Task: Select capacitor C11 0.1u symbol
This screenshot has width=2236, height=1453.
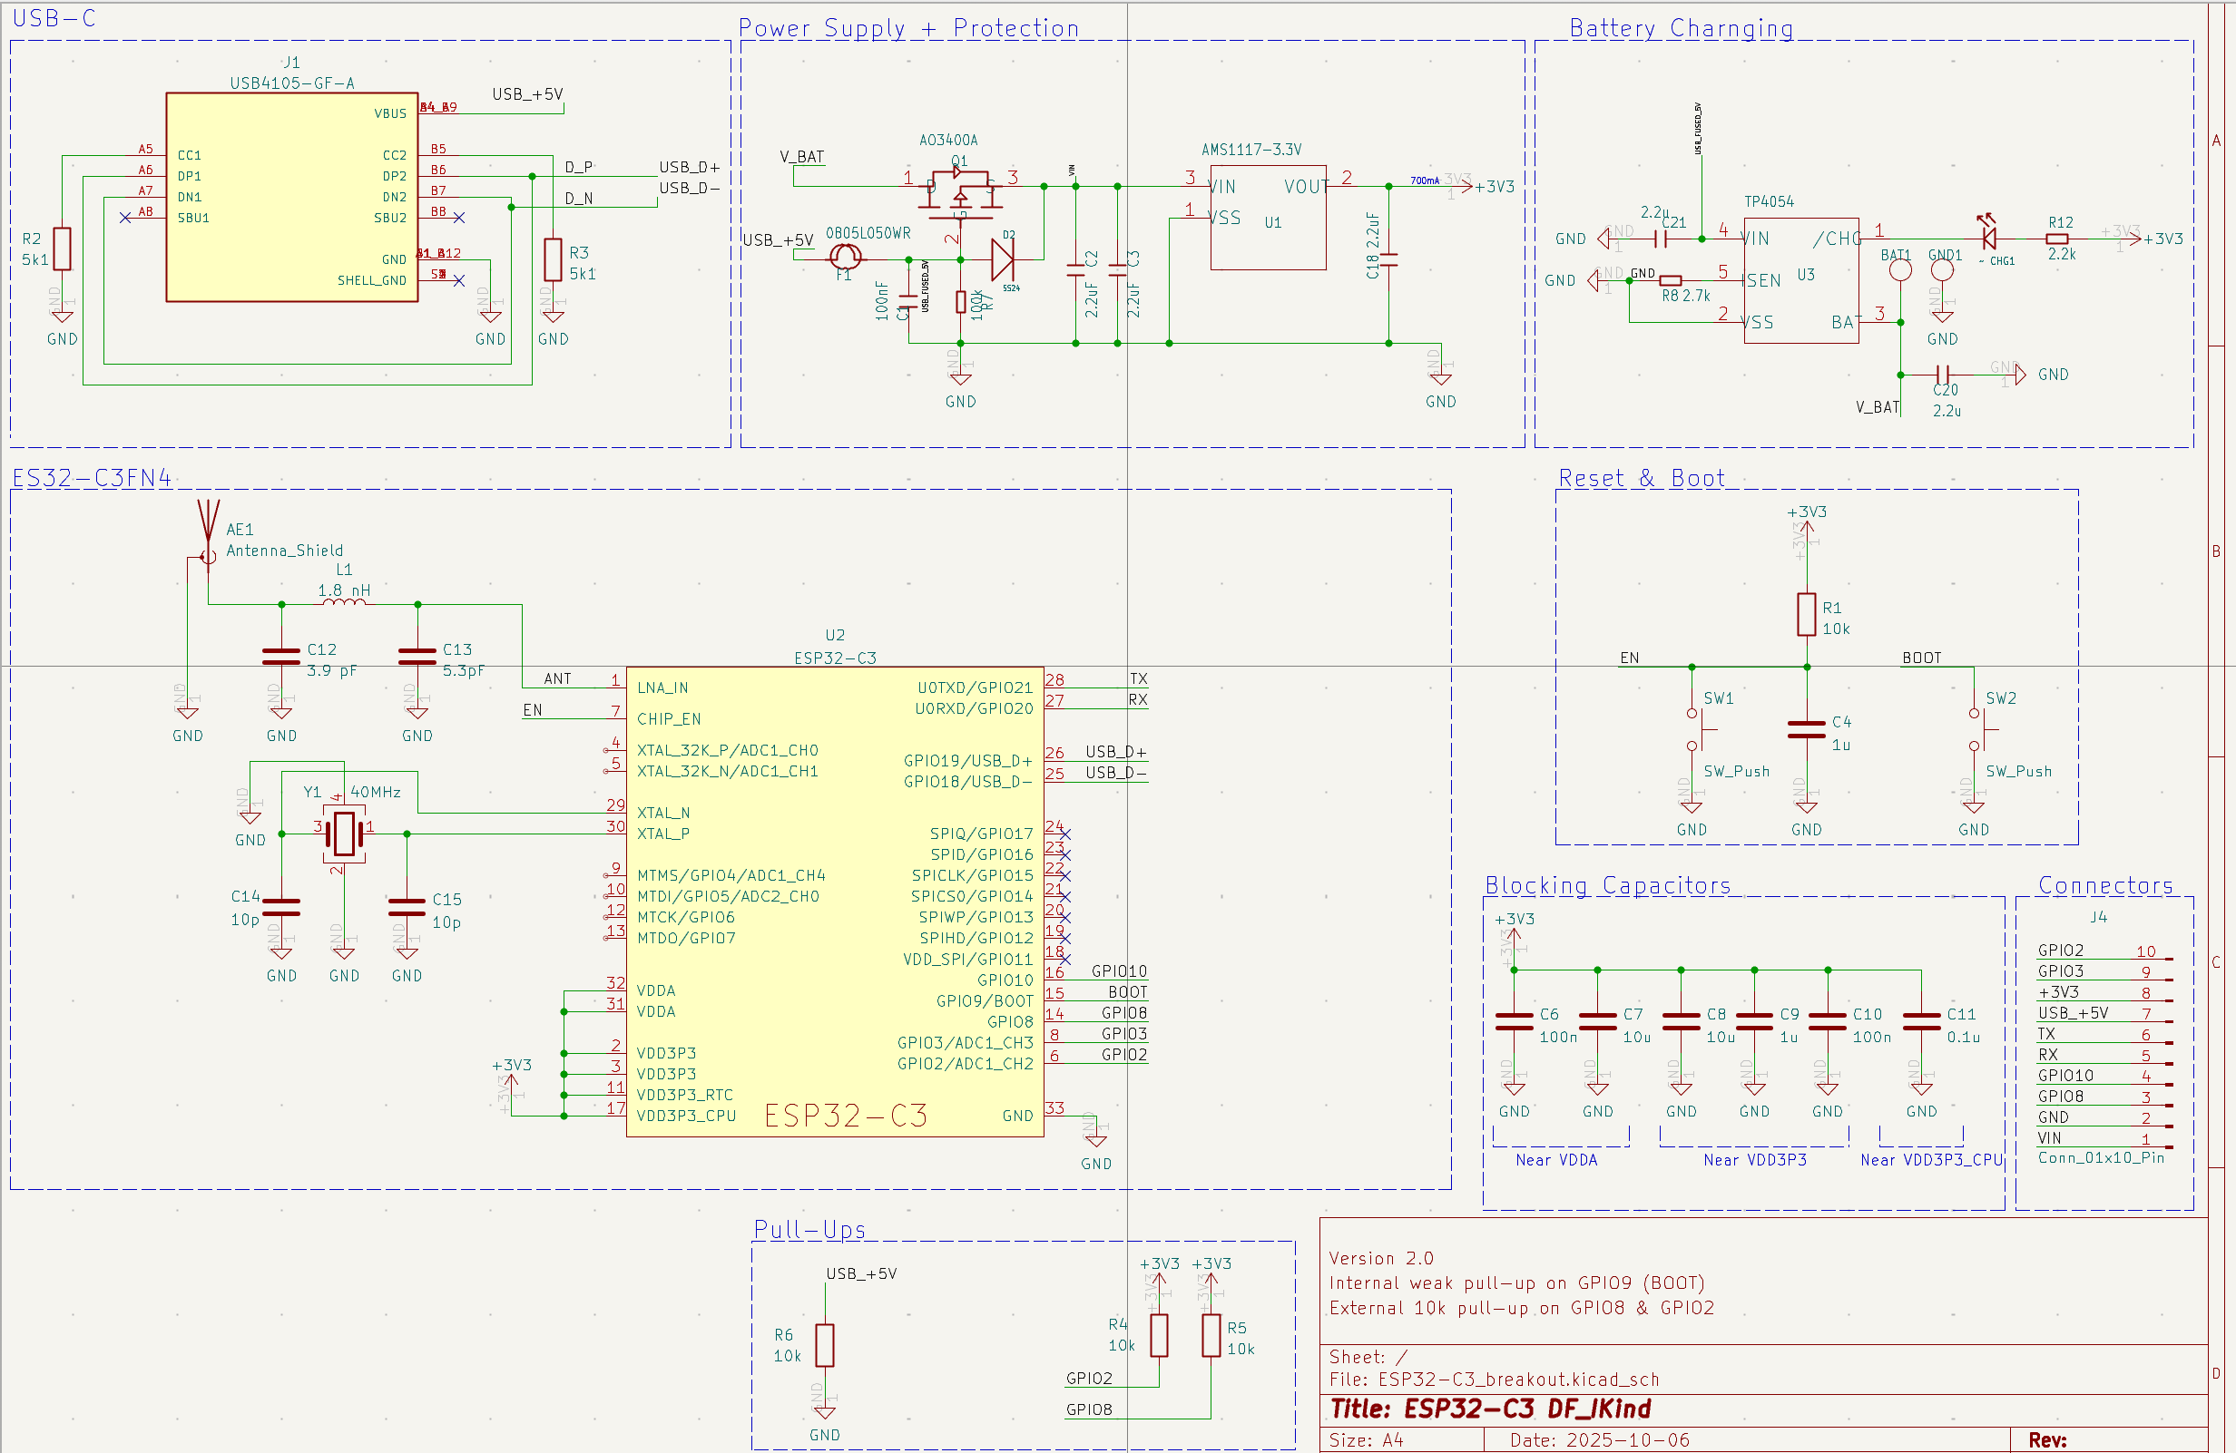Action: (x=1921, y=1022)
